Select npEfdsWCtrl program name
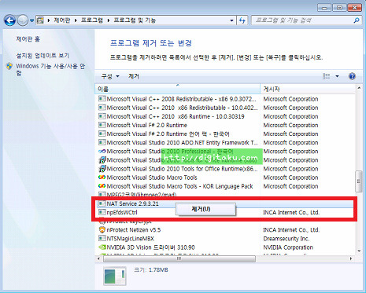The image size is (366, 293). click(x=122, y=212)
